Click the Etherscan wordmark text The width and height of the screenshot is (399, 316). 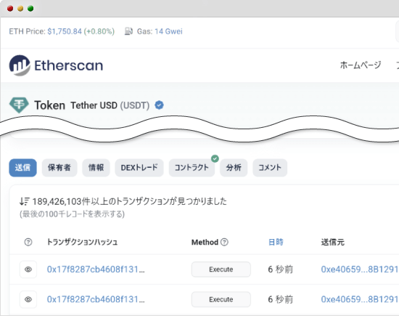69,65
